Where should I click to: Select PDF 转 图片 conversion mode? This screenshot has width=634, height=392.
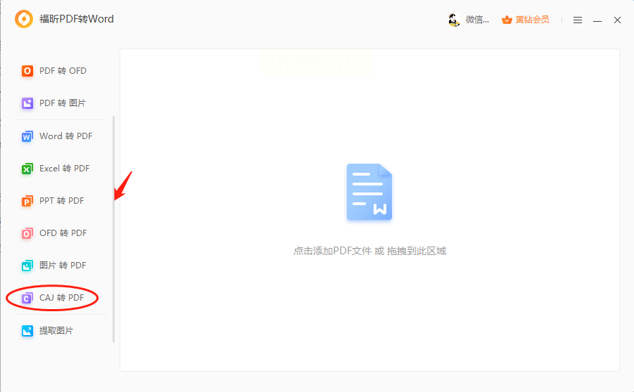pyautogui.click(x=63, y=103)
